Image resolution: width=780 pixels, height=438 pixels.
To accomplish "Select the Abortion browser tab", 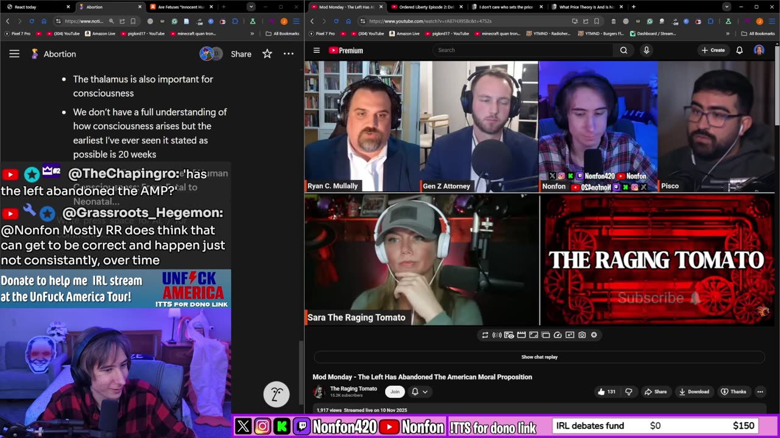I will pos(110,7).
